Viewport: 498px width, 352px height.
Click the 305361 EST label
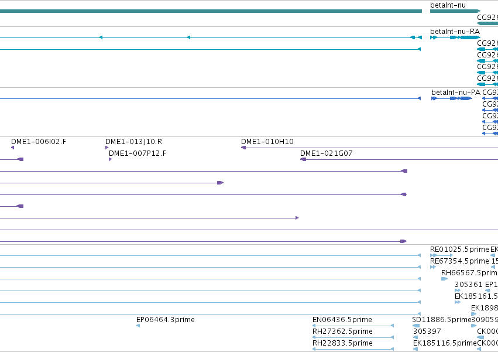pyautogui.click(x=469, y=285)
